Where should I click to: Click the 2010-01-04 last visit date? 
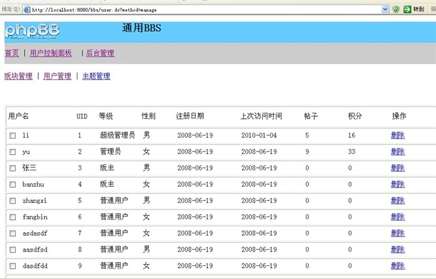tap(259, 136)
